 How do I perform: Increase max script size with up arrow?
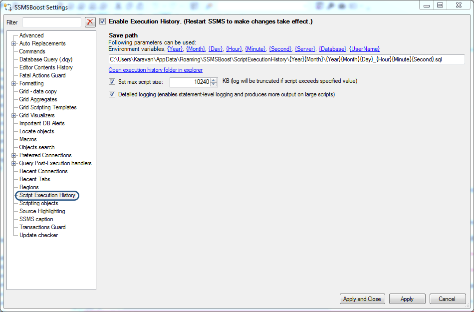[x=214, y=80]
